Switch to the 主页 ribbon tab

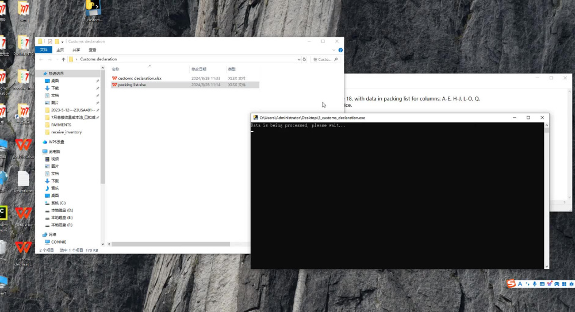click(60, 50)
